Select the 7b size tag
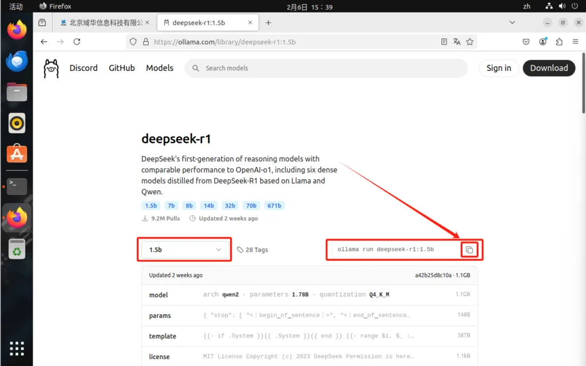586x366 pixels. pos(171,206)
